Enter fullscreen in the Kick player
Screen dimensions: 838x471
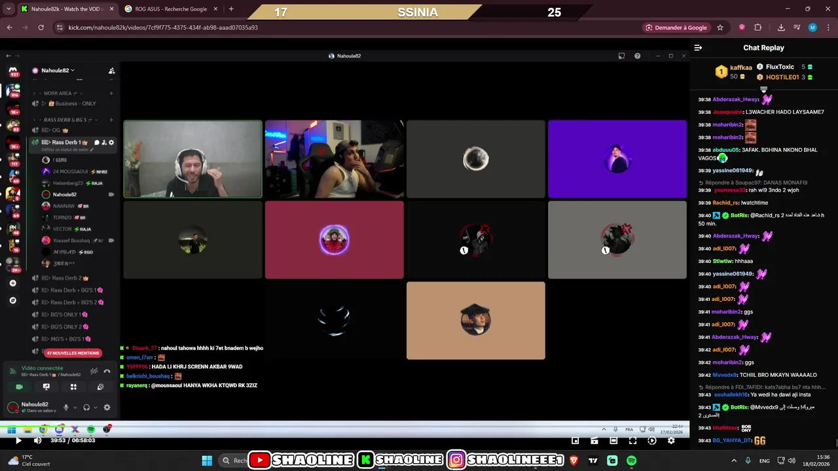[x=632, y=440]
